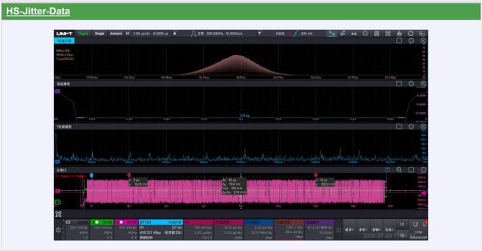Click the right arrow after the tiles

[x=339, y=230]
